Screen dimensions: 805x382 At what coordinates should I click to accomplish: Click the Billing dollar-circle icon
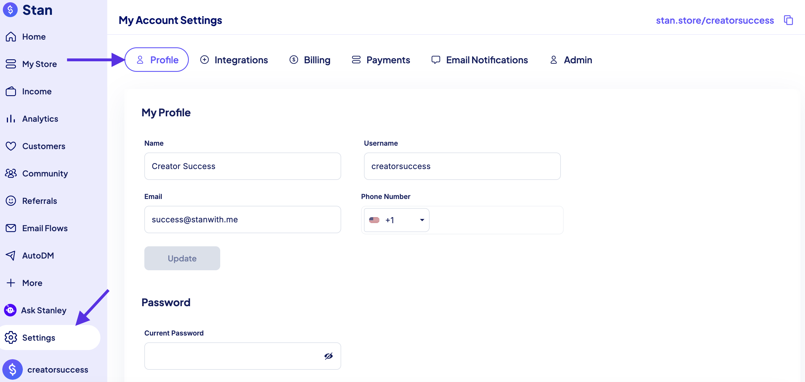[x=294, y=60]
